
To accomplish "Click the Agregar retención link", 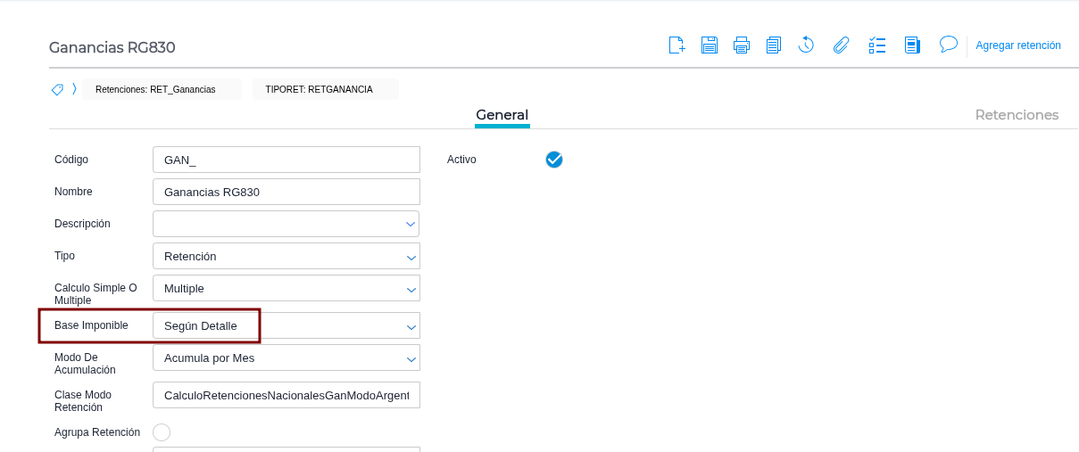I will (1018, 45).
